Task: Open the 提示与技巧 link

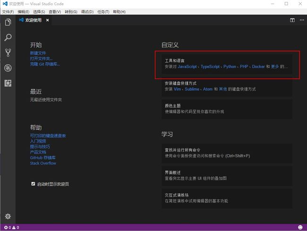Action: [40, 146]
